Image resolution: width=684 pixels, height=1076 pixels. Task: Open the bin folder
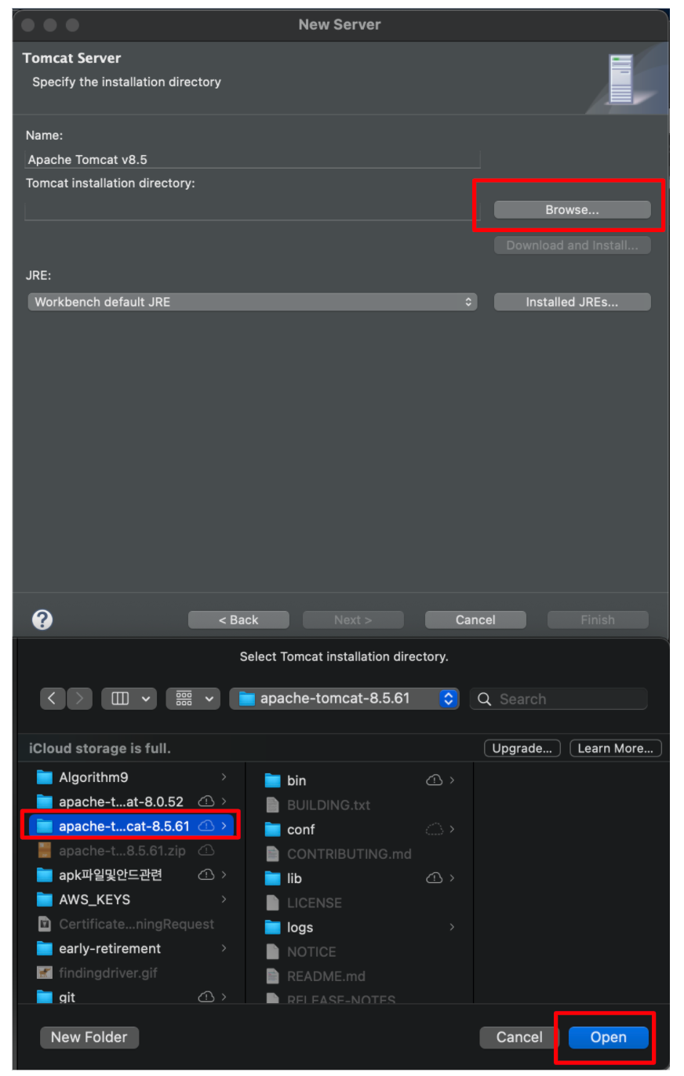(361, 780)
